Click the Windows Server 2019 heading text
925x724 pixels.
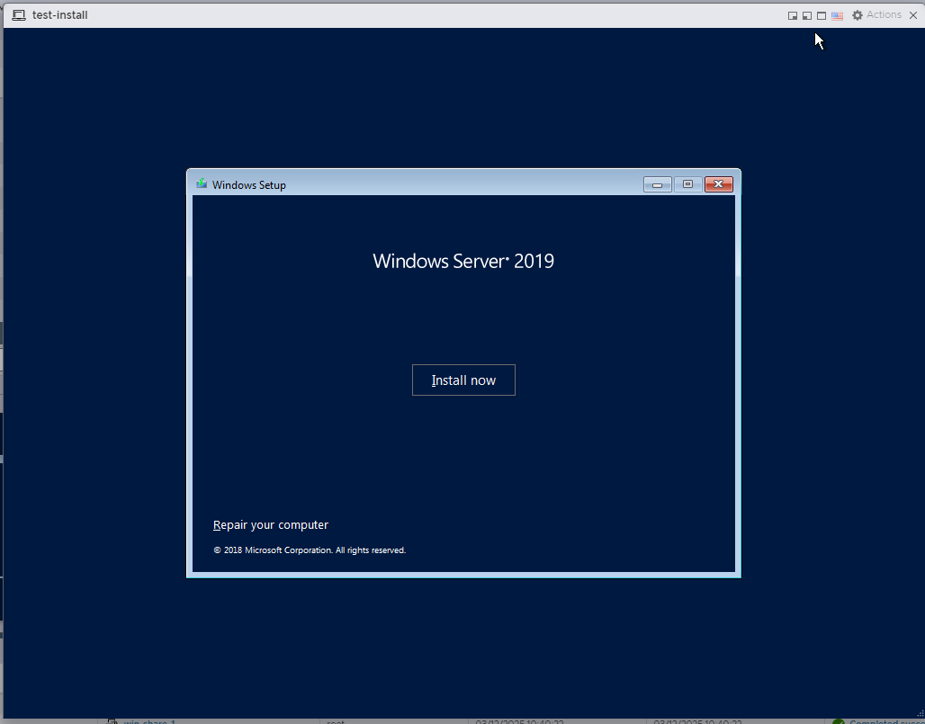[x=463, y=261]
